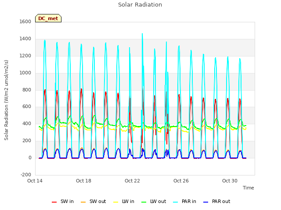
Task: Click the Time axis title
Action: [x=249, y=188]
